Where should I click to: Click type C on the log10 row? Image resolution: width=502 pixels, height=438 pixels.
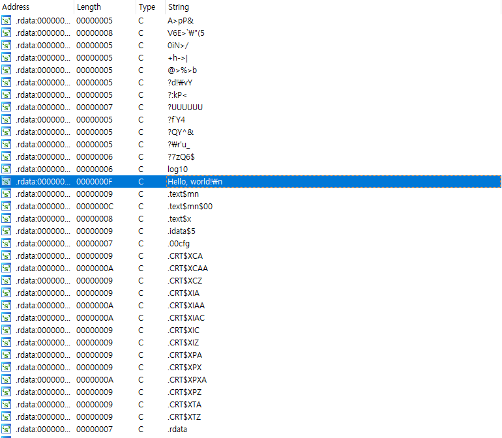(x=141, y=169)
